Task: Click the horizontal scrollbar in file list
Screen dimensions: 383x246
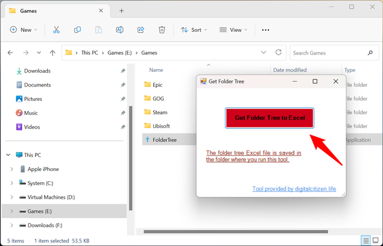Action: pos(236,232)
